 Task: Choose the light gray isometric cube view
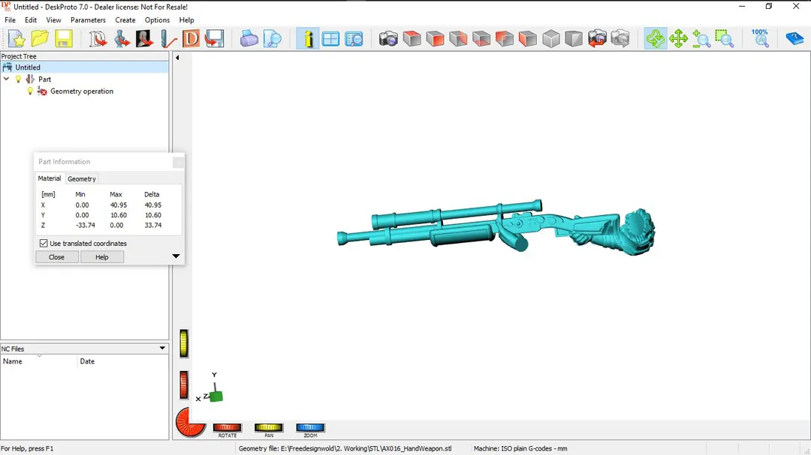pyautogui.click(x=551, y=39)
